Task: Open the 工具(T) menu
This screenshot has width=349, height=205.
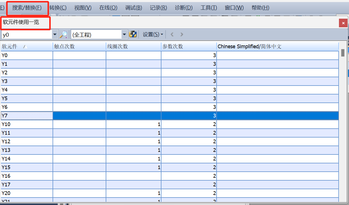Action: coord(209,8)
